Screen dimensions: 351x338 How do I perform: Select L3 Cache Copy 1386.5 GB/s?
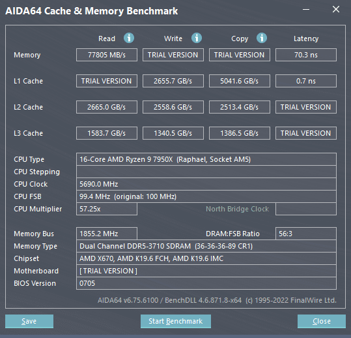click(240, 133)
